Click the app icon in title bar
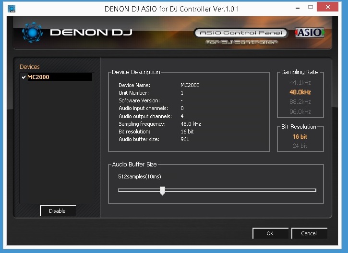The height and width of the screenshot is (253, 348). tap(11, 9)
